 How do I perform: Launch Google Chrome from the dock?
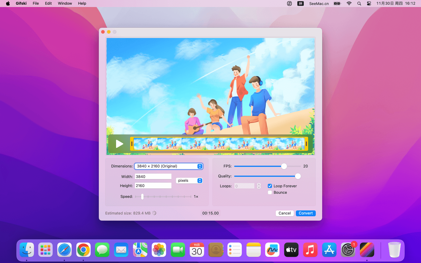[x=83, y=250]
